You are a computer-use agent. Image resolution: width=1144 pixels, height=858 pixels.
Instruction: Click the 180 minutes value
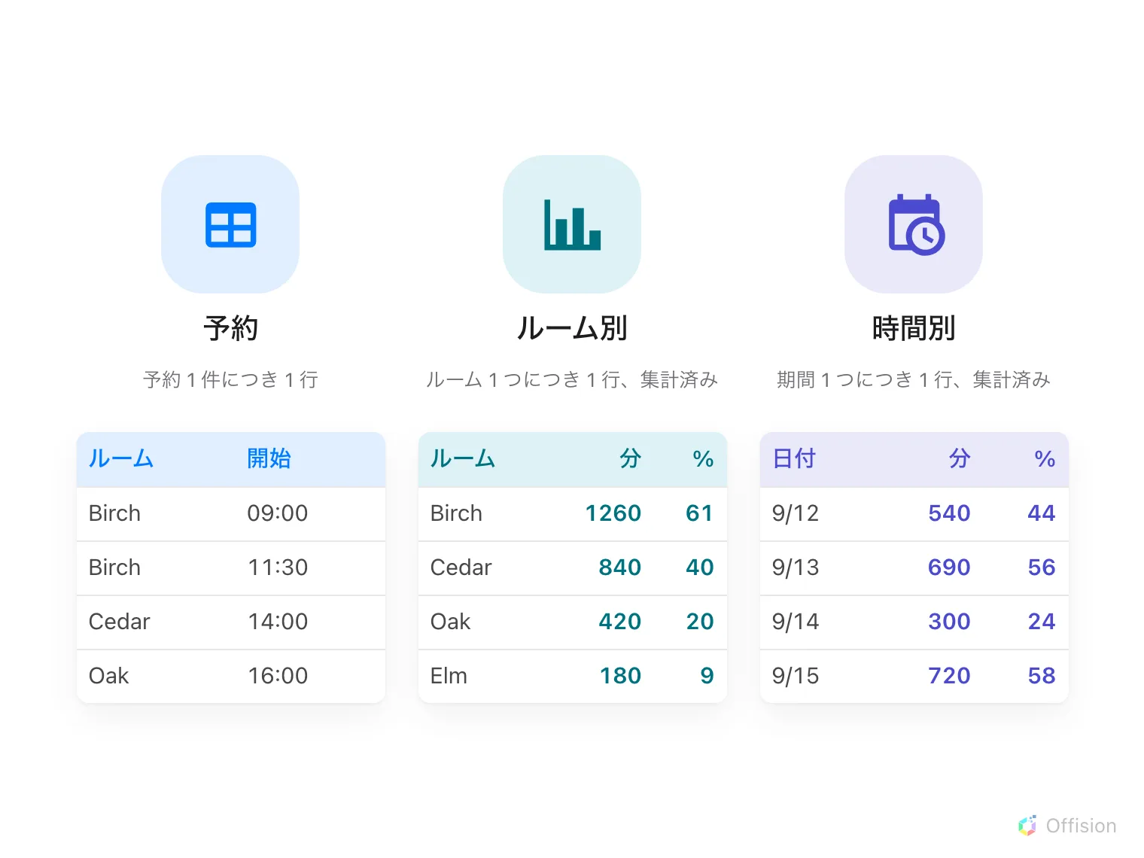coord(620,676)
